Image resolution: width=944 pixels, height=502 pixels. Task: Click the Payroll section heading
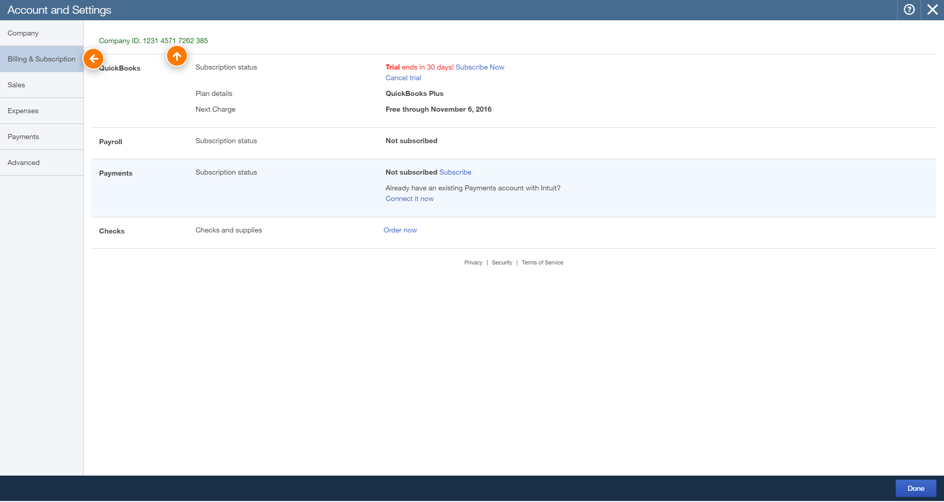[110, 142]
